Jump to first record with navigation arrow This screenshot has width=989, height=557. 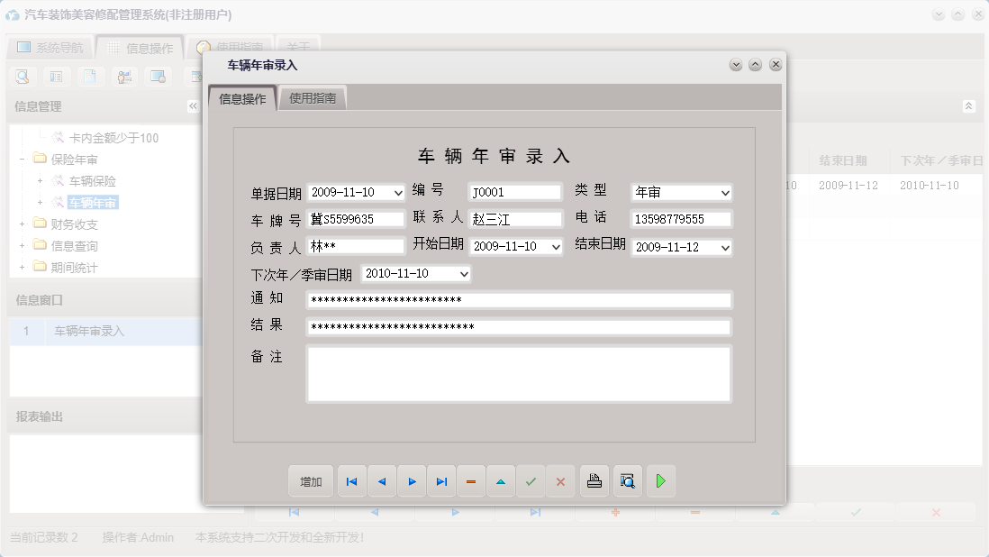tap(351, 480)
